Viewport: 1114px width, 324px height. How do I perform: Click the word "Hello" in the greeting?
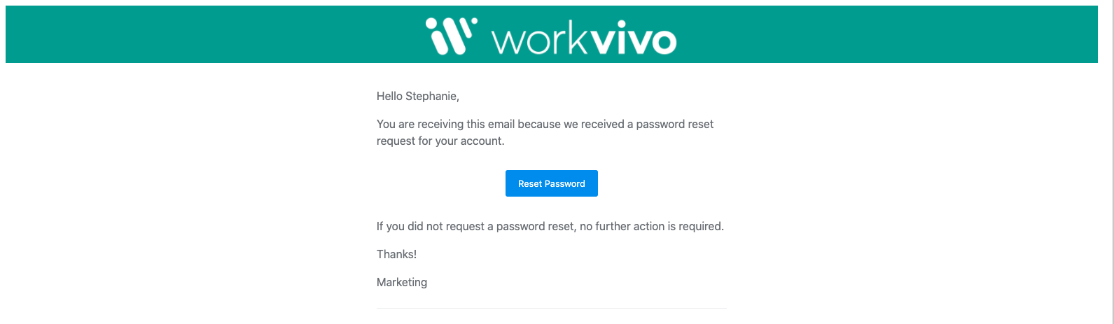click(389, 97)
